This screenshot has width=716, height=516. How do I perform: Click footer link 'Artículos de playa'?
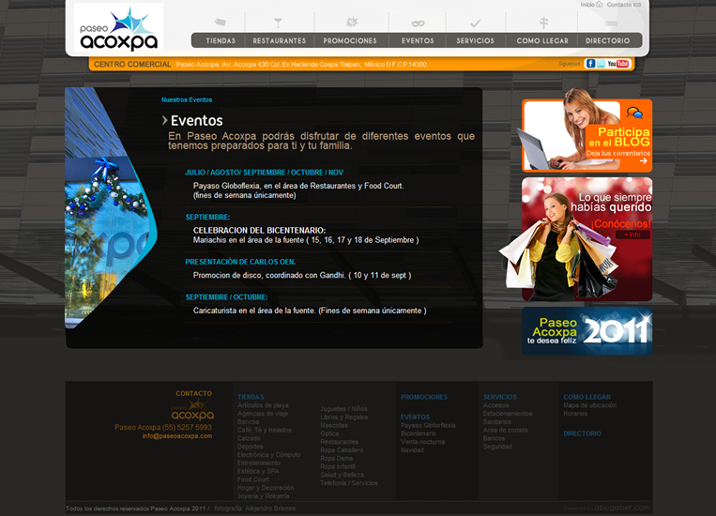(263, 405)
